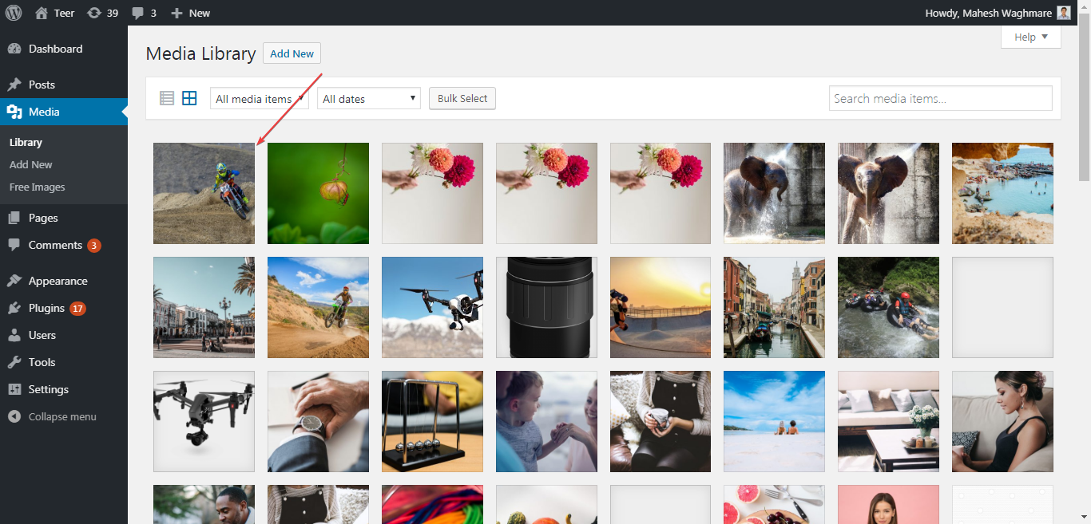Click the plus New icon in admin bar
1091x524 pixels.
(x=177, y=13)
